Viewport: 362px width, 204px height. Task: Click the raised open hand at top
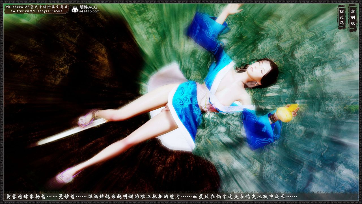[235, 9]
